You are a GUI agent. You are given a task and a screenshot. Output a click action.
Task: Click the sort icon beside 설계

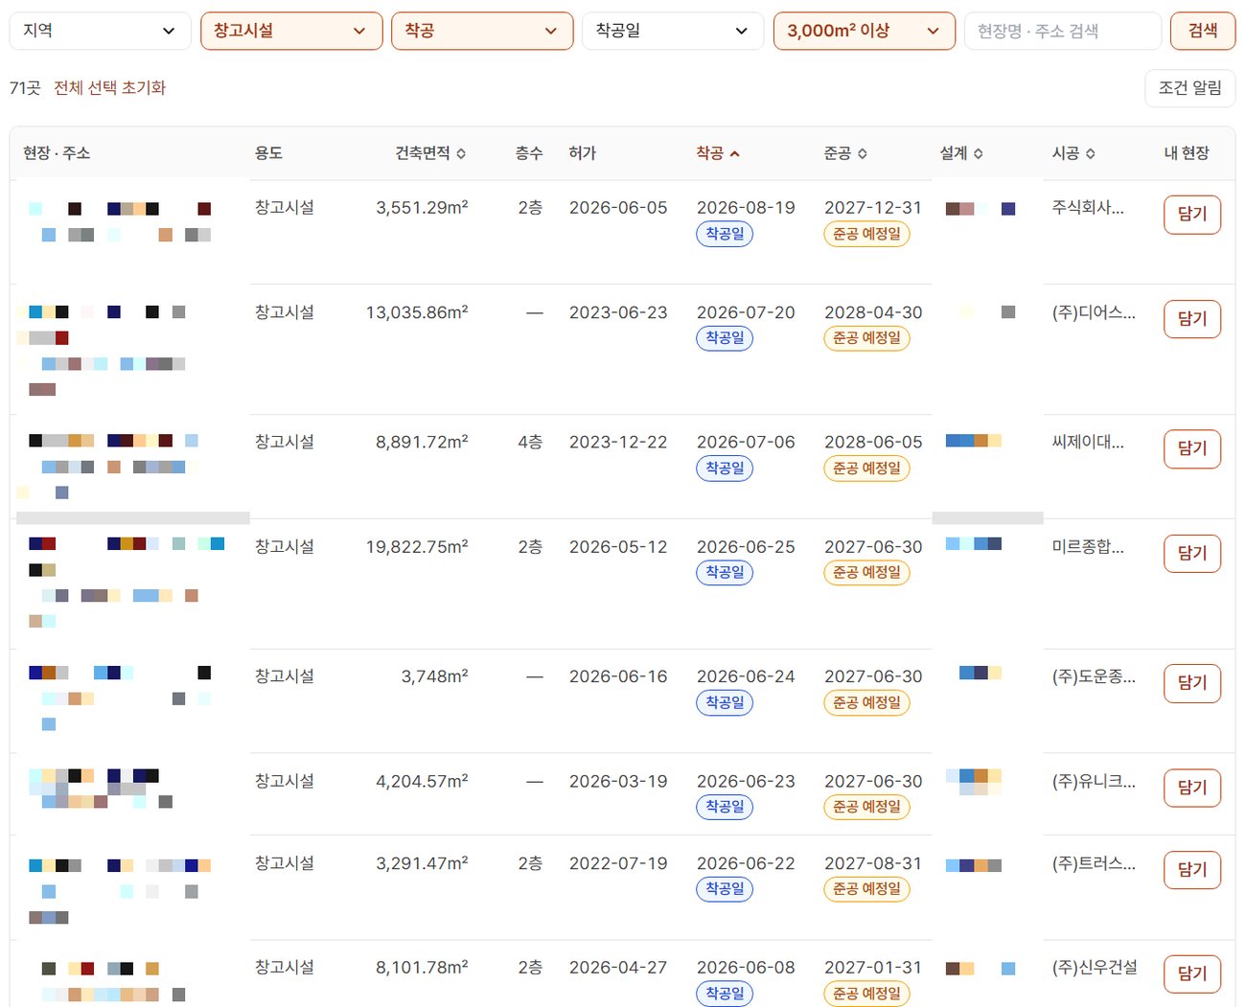pyautogui.click(x=978, y=153)
